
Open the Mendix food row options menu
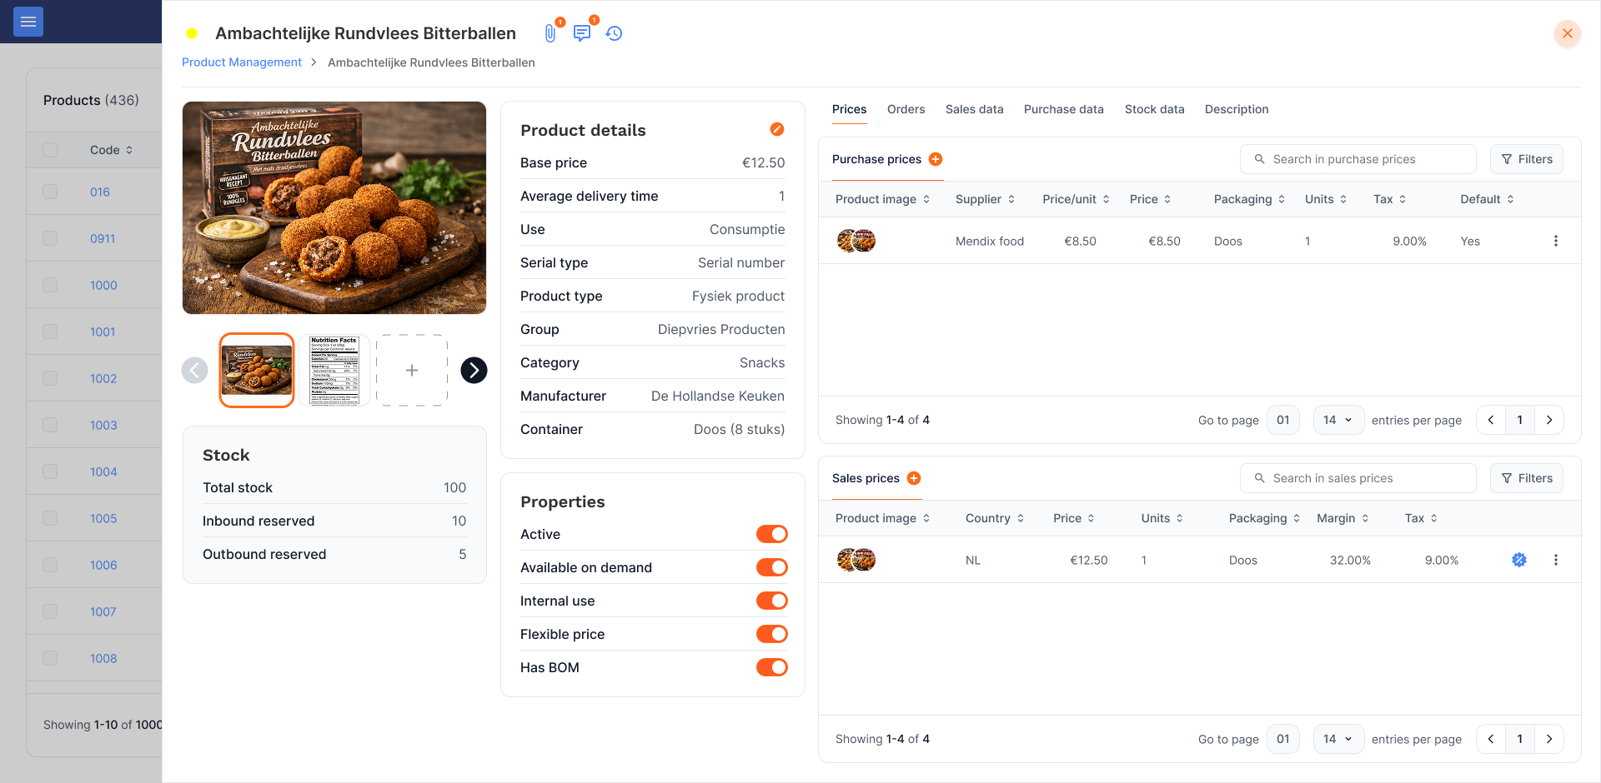(1555, 241)
